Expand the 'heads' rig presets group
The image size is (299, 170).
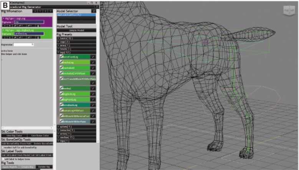(x=76, y=49)
